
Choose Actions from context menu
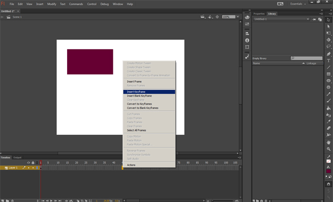coord(149,165)
